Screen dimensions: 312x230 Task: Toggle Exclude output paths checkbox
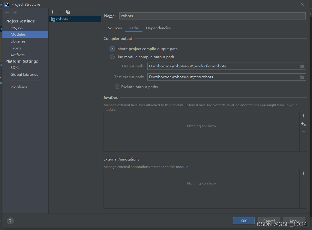pos(117,87)
